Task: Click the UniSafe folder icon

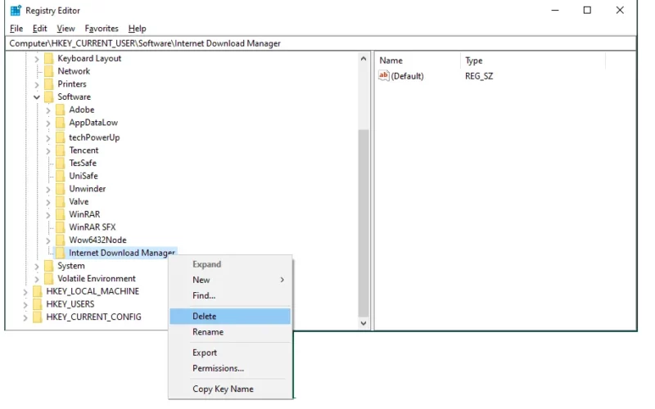Action: (x=60, y=176)
